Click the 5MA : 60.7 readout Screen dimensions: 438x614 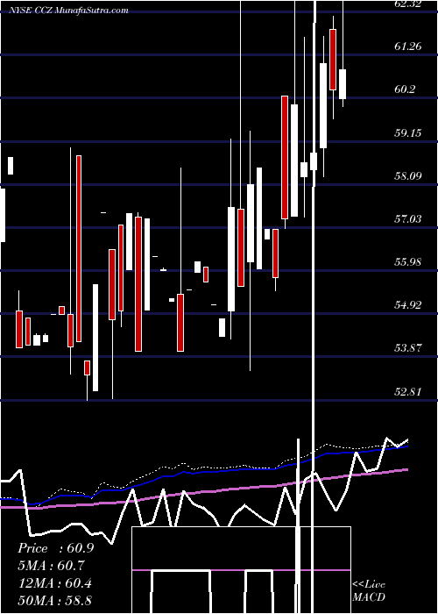51,566
